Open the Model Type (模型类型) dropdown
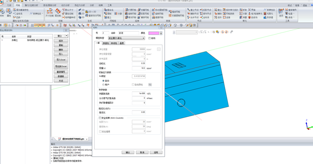Image resolution: width=313 pixels, height=164 pixels. click(127, 38)
